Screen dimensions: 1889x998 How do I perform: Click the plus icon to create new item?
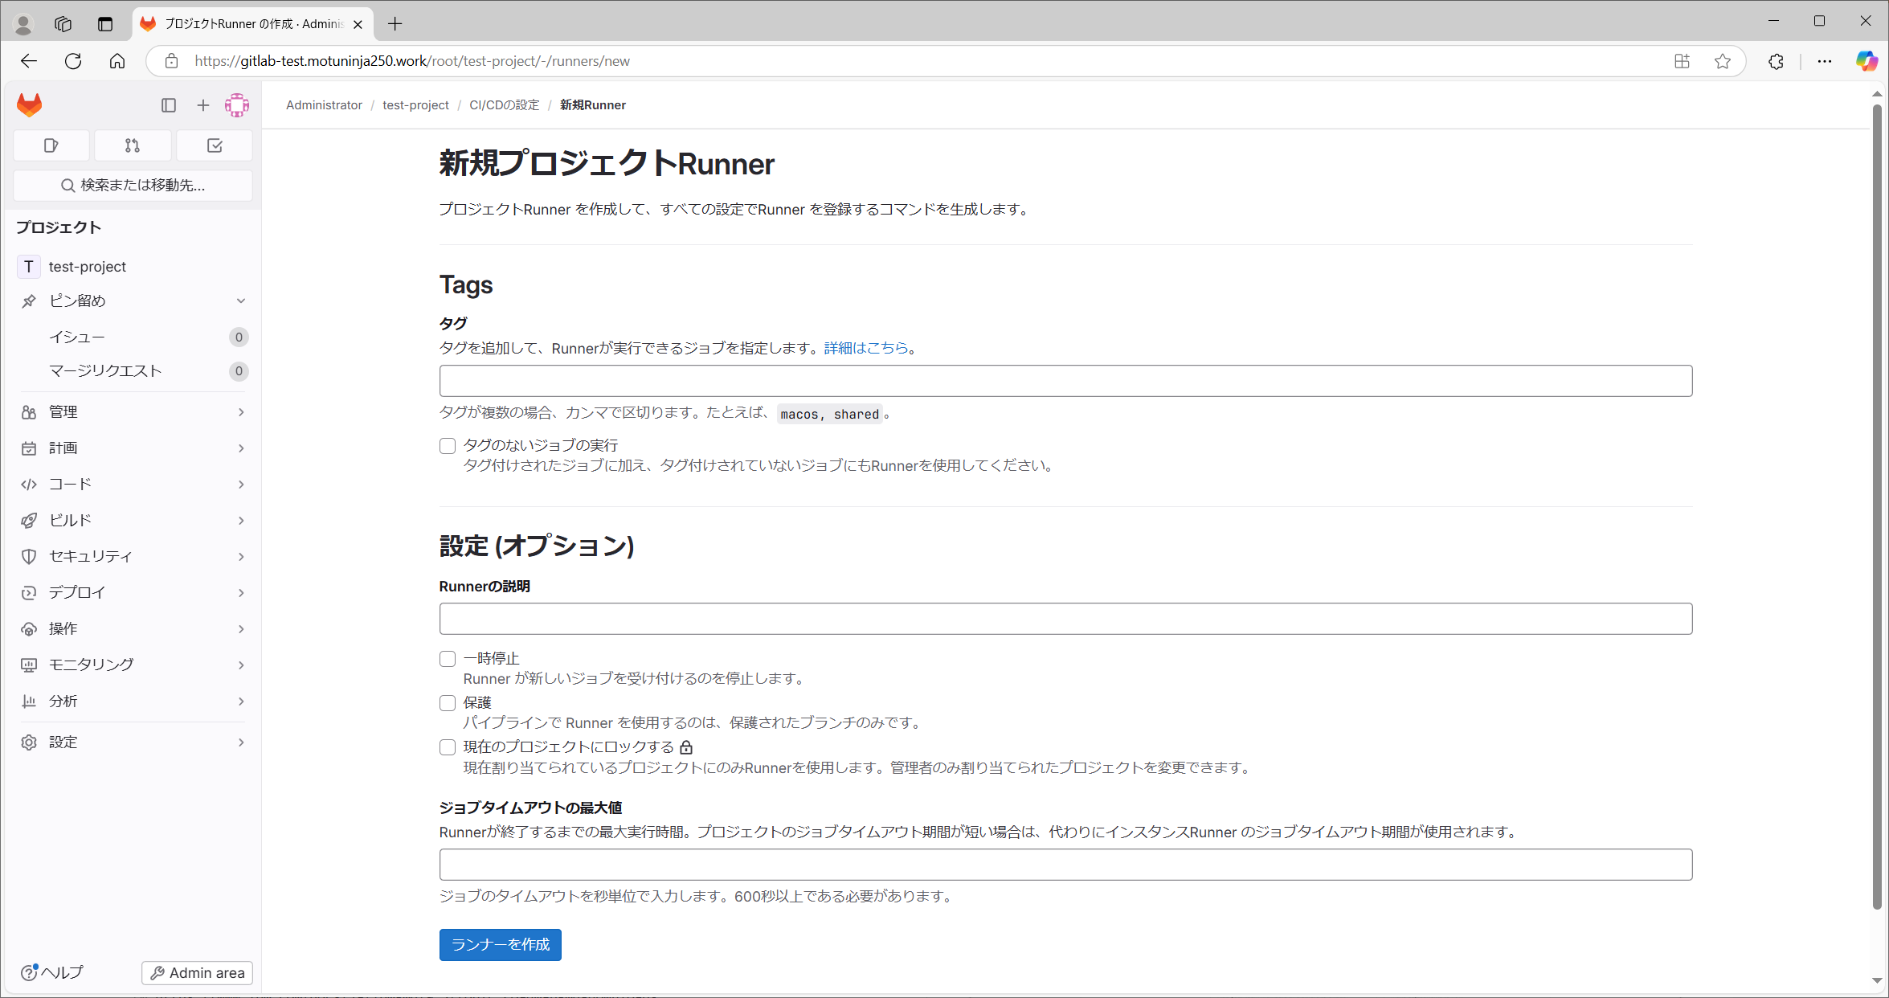[x=202, y=104]
